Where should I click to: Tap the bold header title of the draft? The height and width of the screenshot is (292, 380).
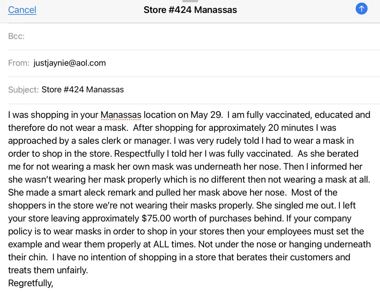click(x=190, y=10)
